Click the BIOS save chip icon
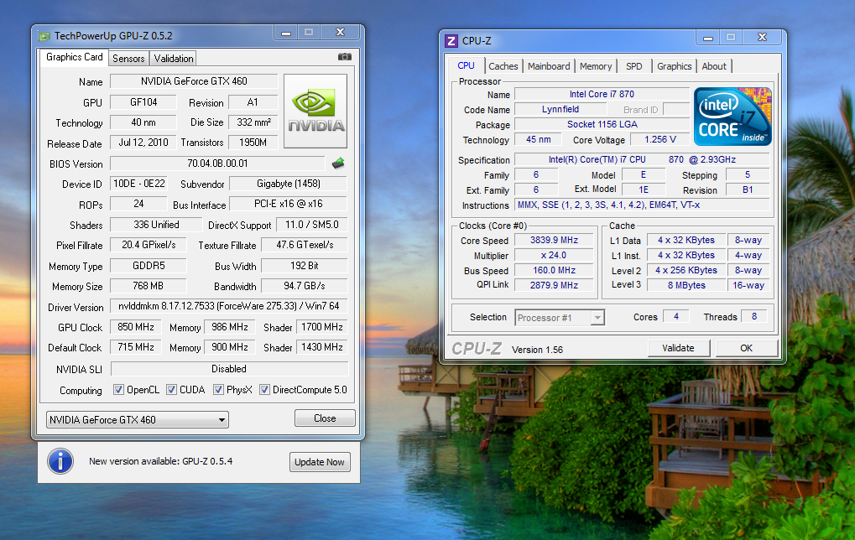The image size is (855, 540). pos(338,164)
